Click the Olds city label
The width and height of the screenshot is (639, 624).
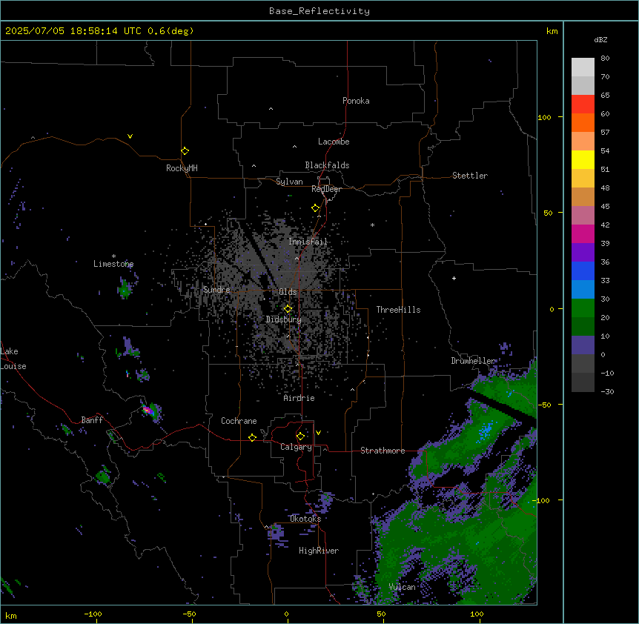click(x=288, y=292)
